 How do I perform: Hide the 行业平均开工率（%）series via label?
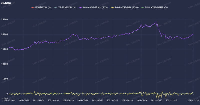point(67,7)
